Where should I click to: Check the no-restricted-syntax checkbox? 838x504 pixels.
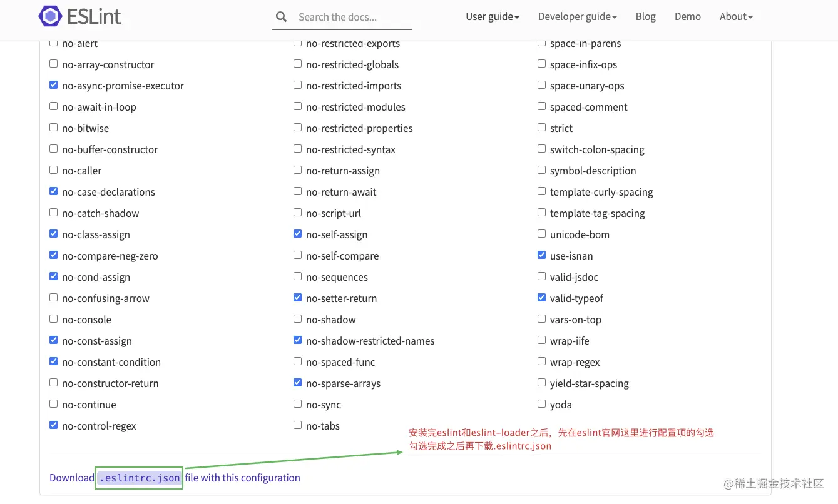click(297, 149)
